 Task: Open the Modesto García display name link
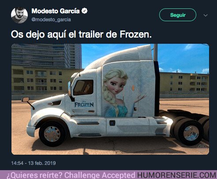click(x=56, y=11)
